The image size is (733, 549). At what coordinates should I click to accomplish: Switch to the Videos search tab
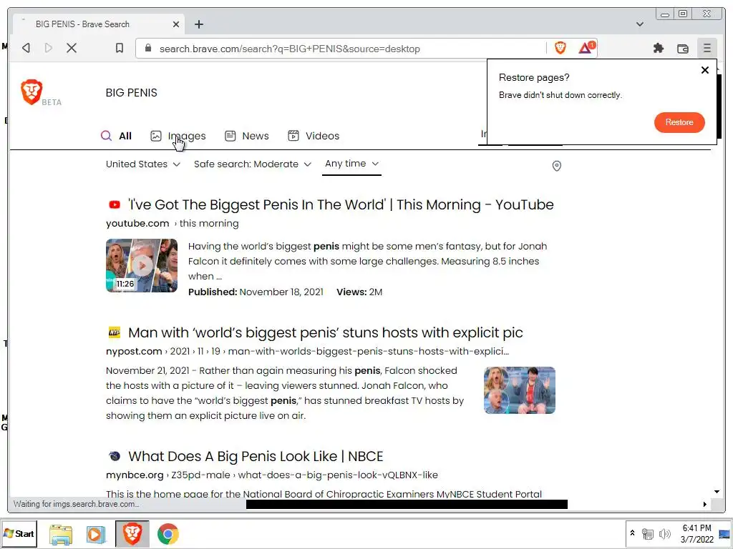click(x=314, y=136)
